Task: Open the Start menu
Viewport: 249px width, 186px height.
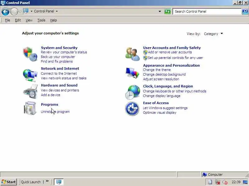Action: point(9,182)
